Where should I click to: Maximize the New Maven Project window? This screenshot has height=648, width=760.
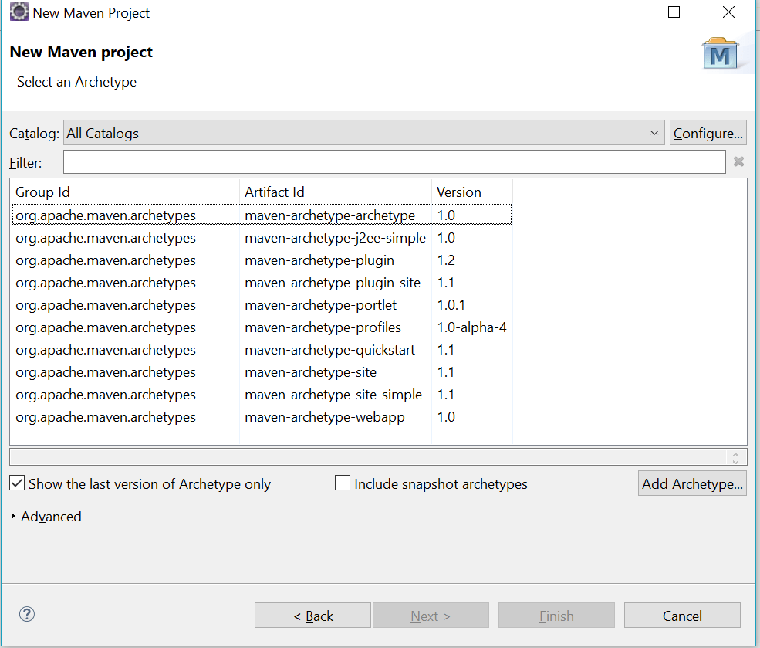674,12
